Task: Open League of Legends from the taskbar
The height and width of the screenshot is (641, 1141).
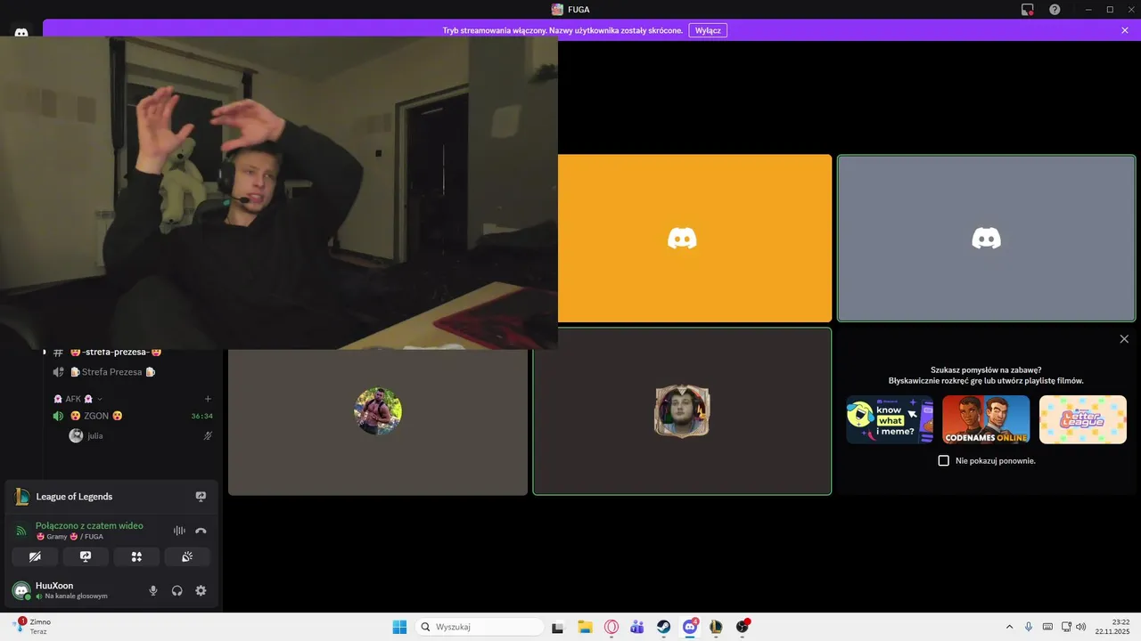Action: (x=716, y=627)
